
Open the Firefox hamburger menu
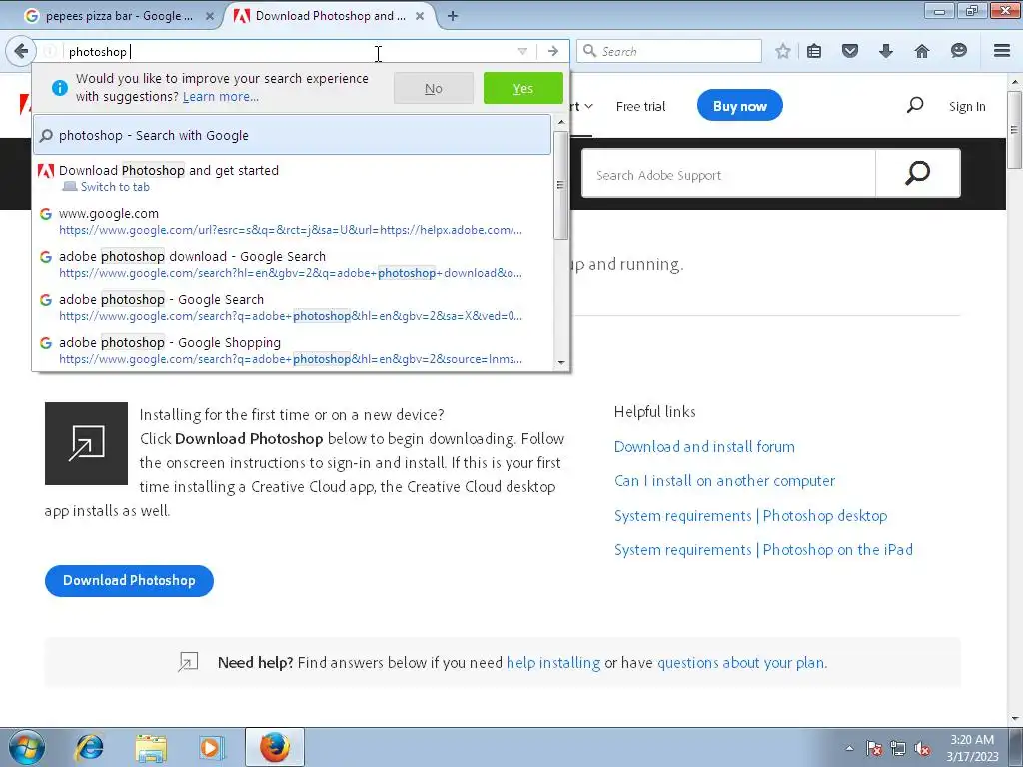point(1002,51)
